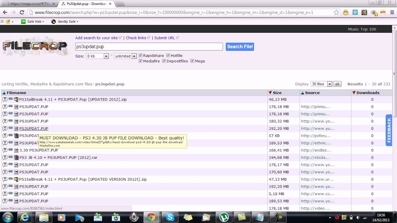This screenshot has width=397, height=223.
Task: Open Add search to your site link
Action: (96, 38)
